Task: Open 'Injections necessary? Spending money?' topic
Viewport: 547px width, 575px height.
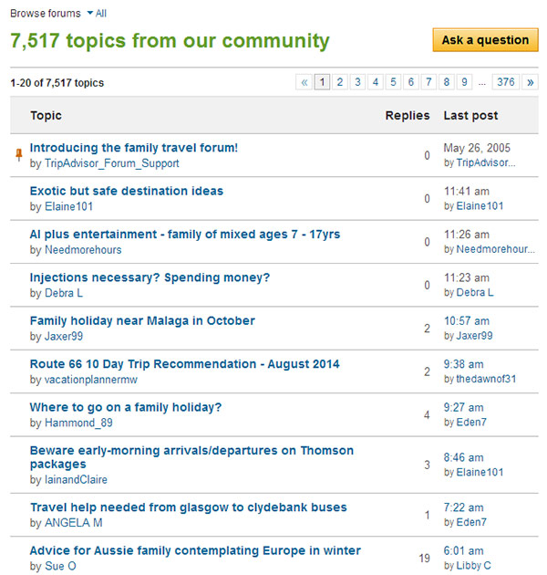Action: click(x=150, y=277)
